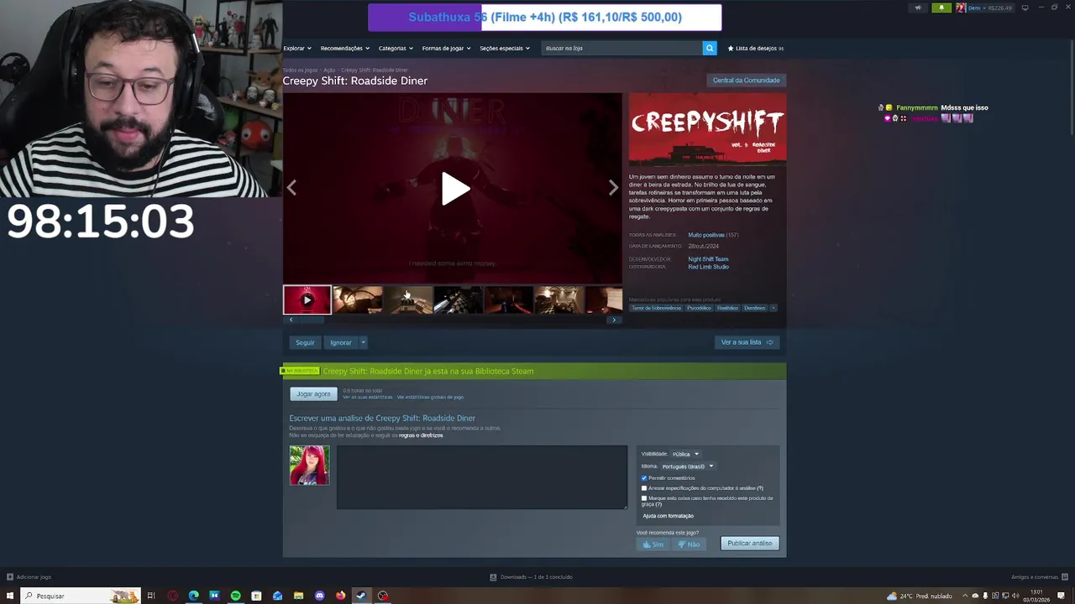Click the review text area
The image size is (1075, 604).
pyautogui.click(x=482, y=477)
